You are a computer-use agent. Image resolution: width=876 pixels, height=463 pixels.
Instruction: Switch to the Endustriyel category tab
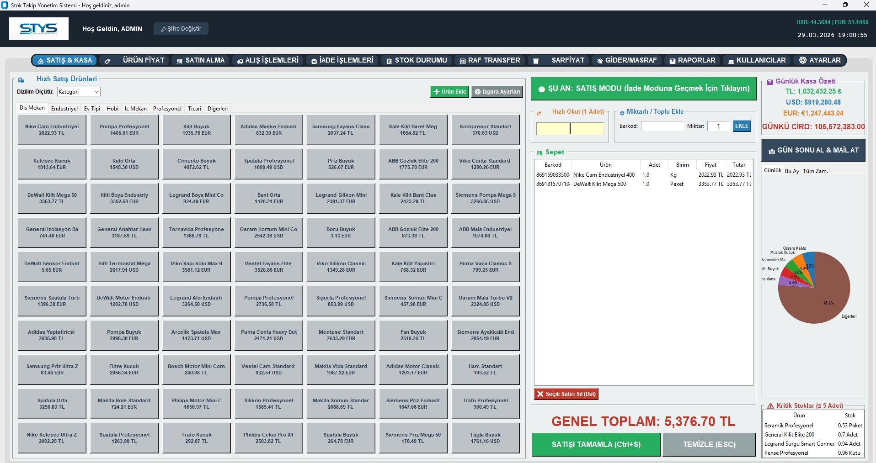pos(64,109)
